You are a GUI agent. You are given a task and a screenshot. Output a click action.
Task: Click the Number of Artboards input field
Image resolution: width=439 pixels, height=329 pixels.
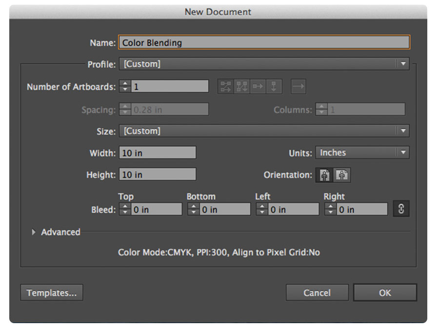click(x=170, y=86)
